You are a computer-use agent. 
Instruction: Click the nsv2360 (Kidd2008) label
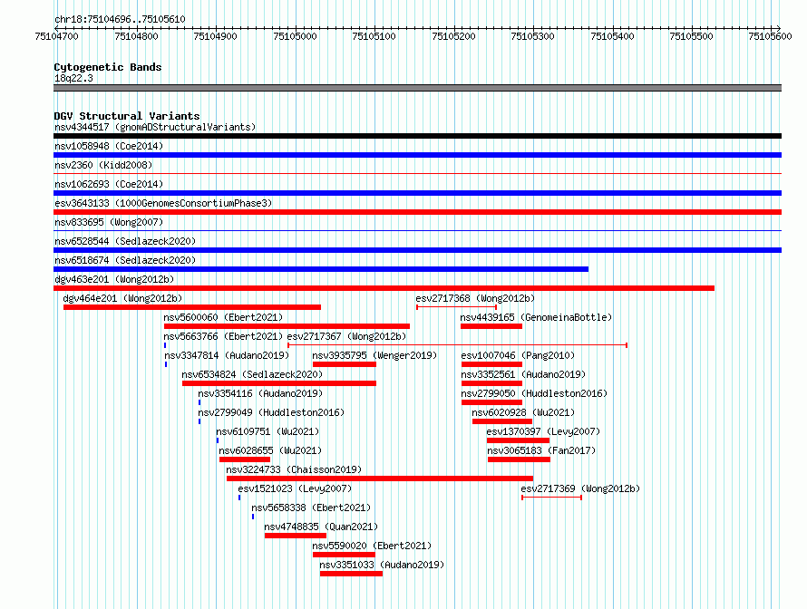tap(103, 165)
